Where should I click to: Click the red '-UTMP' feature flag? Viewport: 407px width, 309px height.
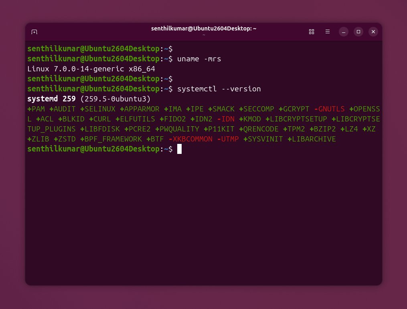click(228, 139)
